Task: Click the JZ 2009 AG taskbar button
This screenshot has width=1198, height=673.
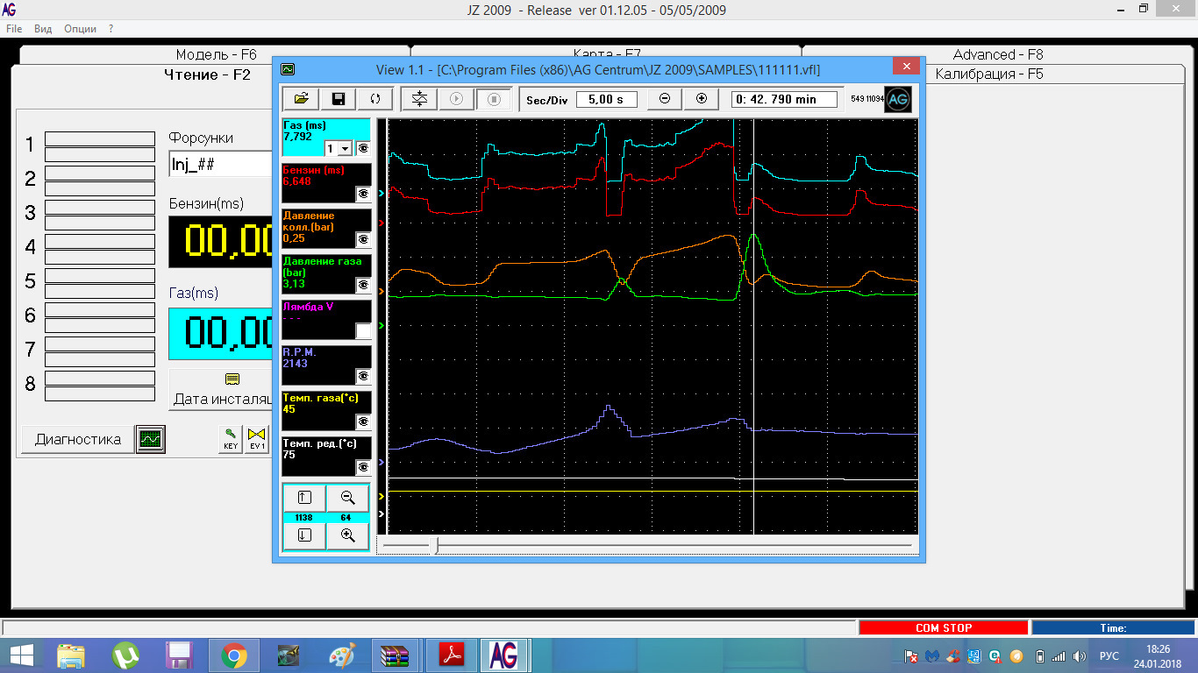Action: click(503, 655)
